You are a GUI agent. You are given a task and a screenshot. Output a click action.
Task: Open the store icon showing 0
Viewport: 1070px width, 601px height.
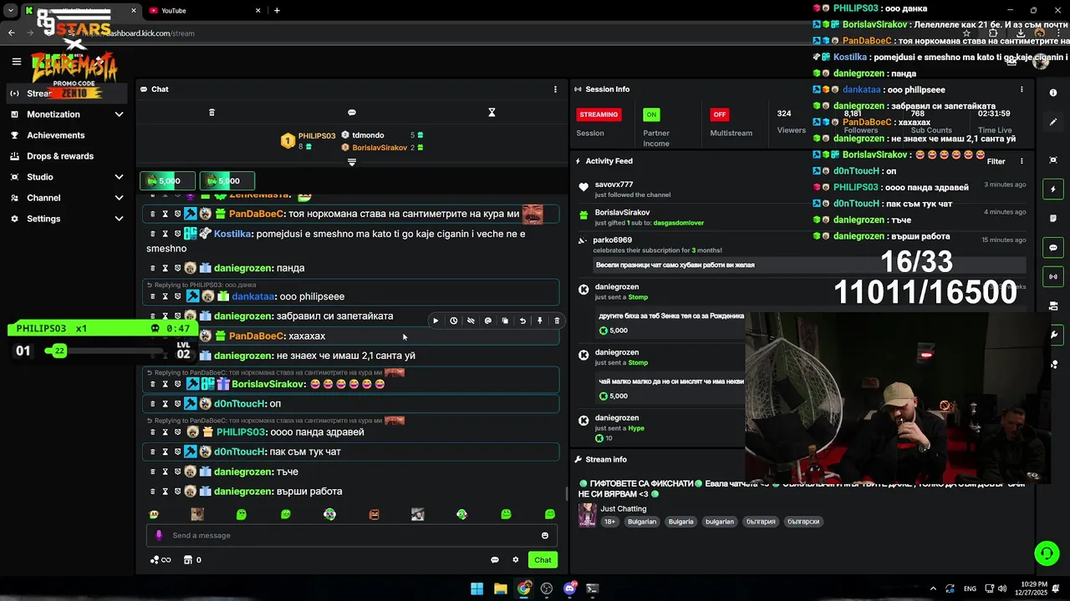(x=192, y=560)
